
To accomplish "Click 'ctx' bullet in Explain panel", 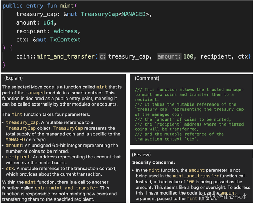I will tap(10, 168).
